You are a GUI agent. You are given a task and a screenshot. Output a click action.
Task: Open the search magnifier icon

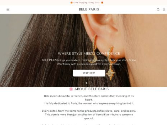click(158, 9)
